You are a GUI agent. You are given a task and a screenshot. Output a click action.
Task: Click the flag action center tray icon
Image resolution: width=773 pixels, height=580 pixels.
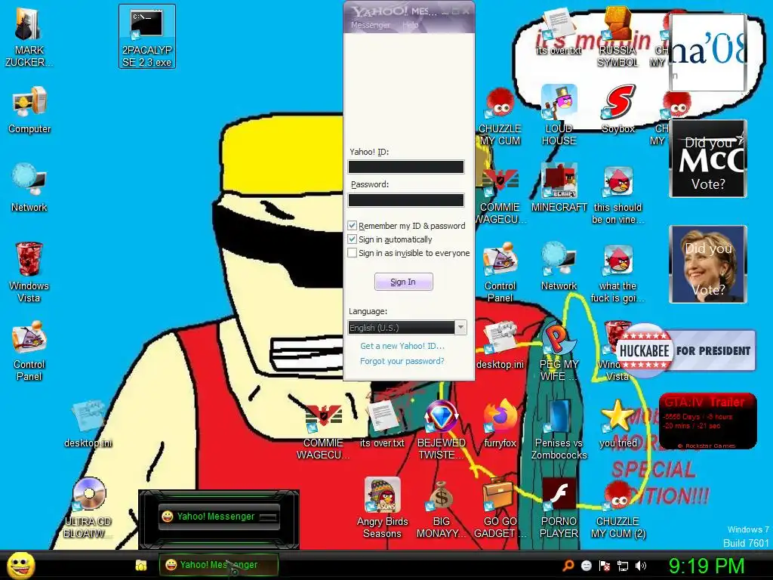click(x=605, y=566)
